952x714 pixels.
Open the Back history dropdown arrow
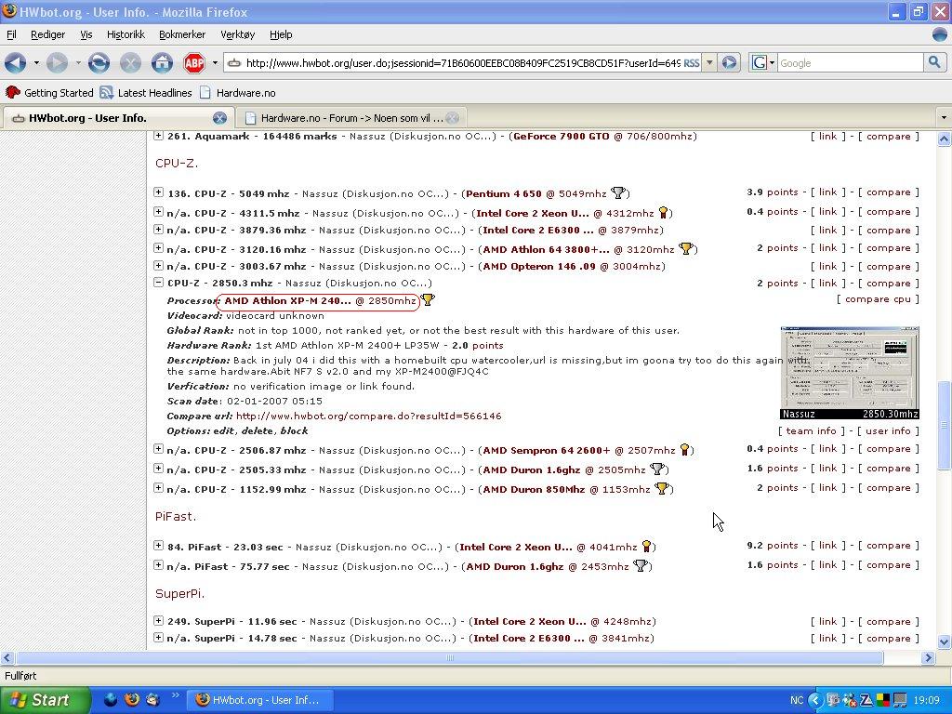pyautogui.click(x=36, y=62)
